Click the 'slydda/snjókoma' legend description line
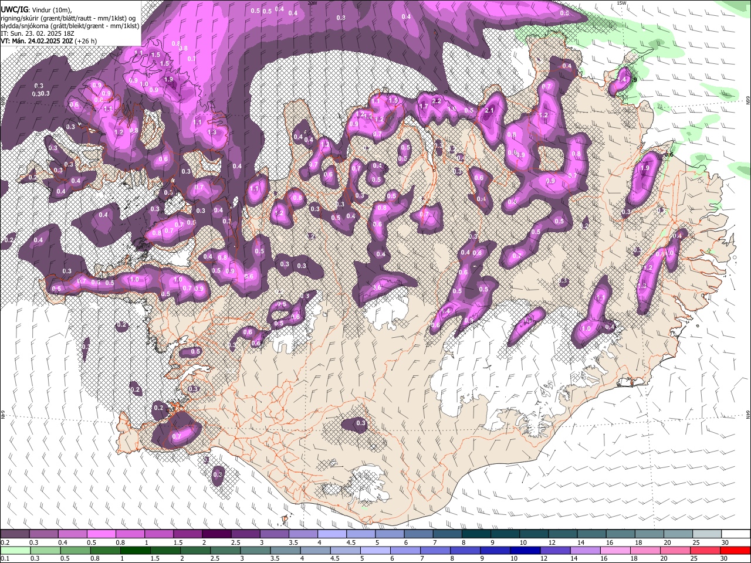Viewport: 751px width, 563px height. click(x=70, y=26)
